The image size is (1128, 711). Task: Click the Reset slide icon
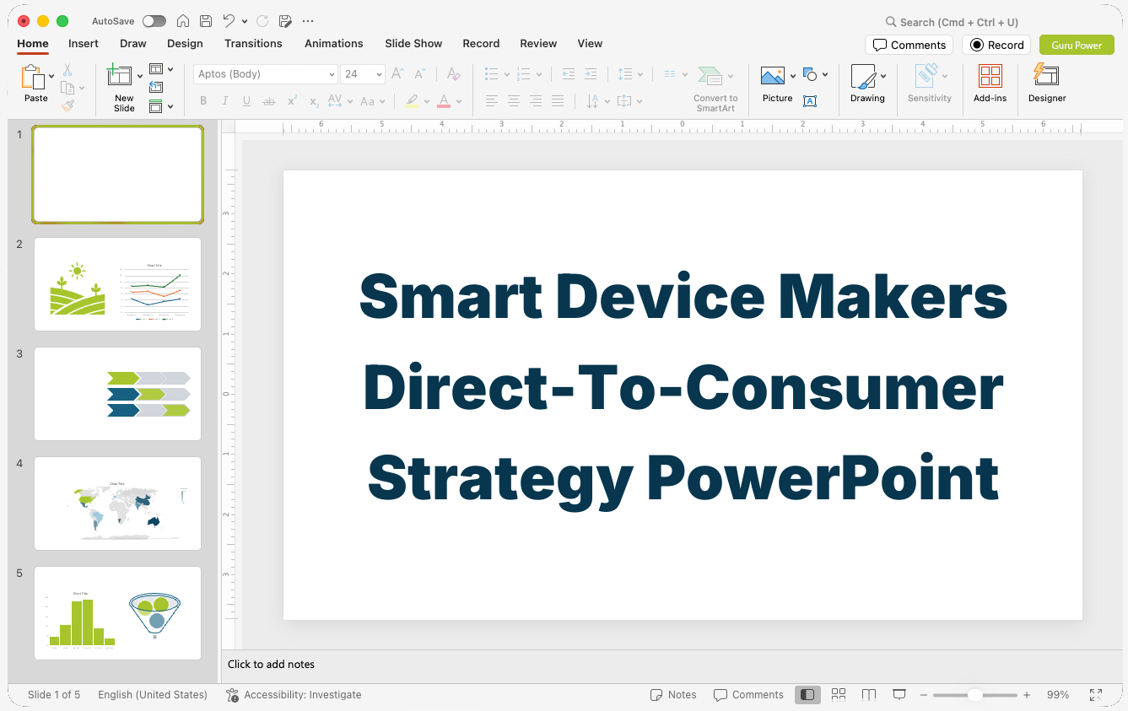point(156,88)
